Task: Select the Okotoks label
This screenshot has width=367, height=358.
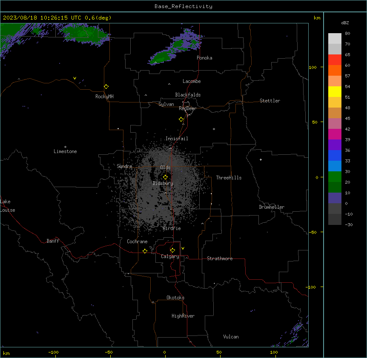Action: (x=175, y=298)
